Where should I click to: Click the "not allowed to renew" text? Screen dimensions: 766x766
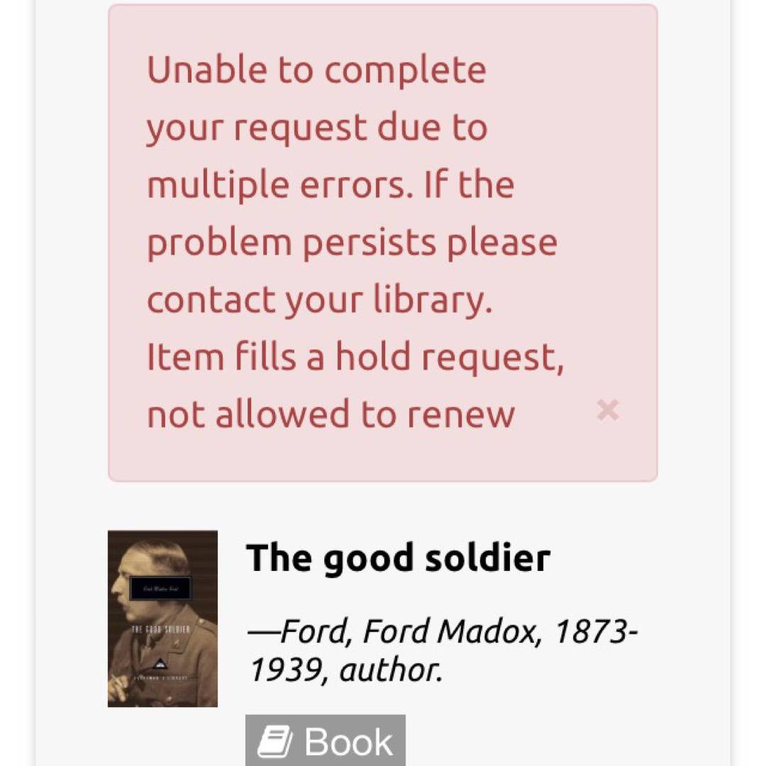coord(331,415)
